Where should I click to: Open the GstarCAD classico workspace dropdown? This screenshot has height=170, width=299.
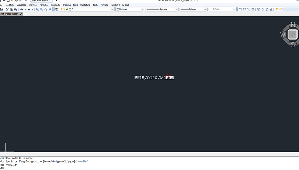(x=52, y=1)
